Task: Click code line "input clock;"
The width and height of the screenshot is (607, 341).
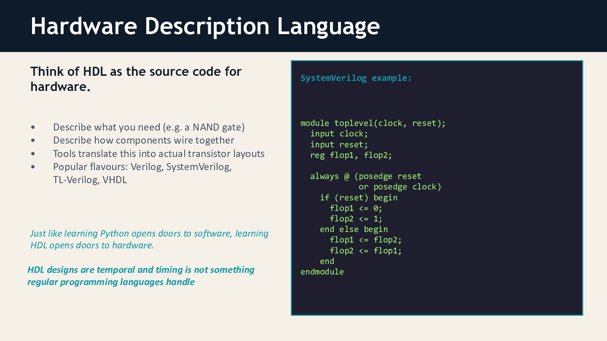Action: (x=339, y=134)
